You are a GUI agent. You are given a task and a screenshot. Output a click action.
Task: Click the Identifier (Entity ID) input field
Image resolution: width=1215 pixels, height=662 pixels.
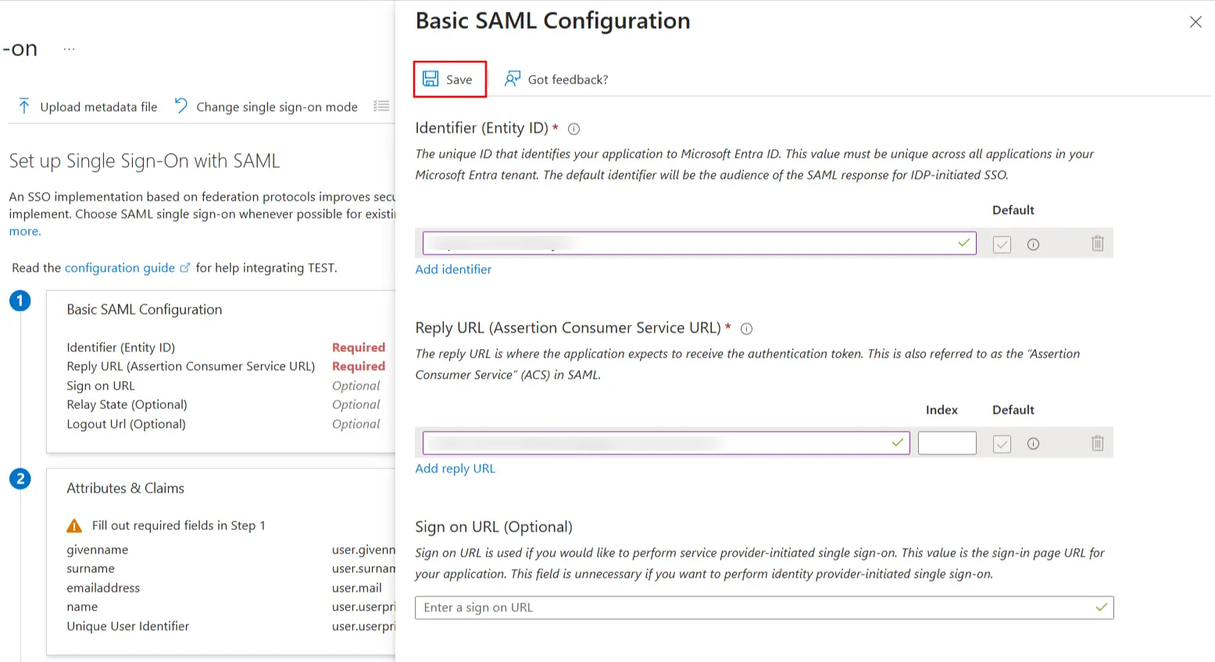tap(699, 244)
